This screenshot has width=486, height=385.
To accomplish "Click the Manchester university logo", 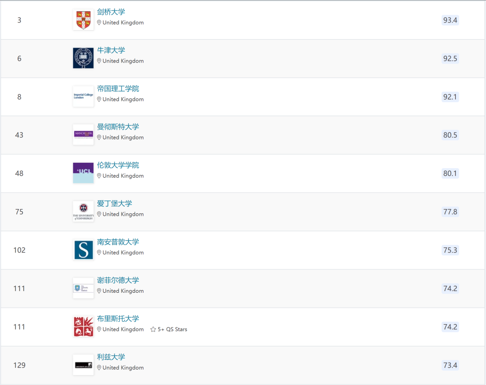I will click(83, 134).
